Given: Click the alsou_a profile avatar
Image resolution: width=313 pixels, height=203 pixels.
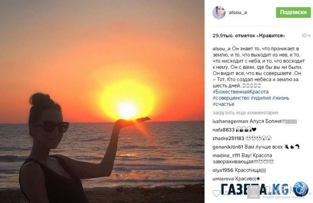Looking at the screenshot, I should coord(219,12).
